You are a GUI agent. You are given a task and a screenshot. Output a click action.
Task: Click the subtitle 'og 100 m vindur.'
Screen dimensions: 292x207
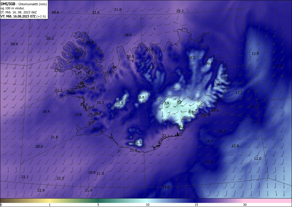point(13,8)
